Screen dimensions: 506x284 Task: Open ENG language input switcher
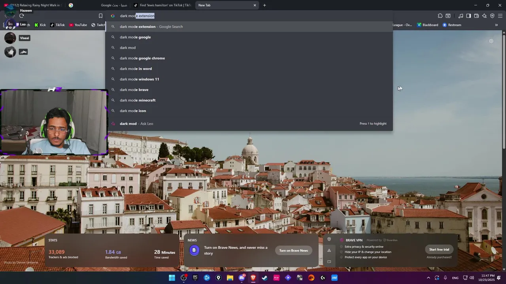455,278
